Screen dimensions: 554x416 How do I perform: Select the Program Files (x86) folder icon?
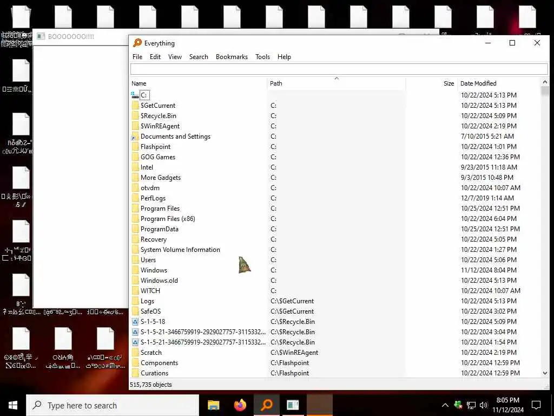135,219
